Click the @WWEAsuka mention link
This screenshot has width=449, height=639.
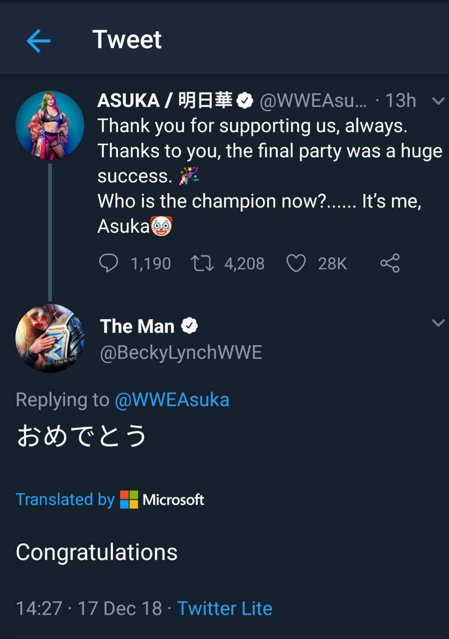tap(172, 400)
